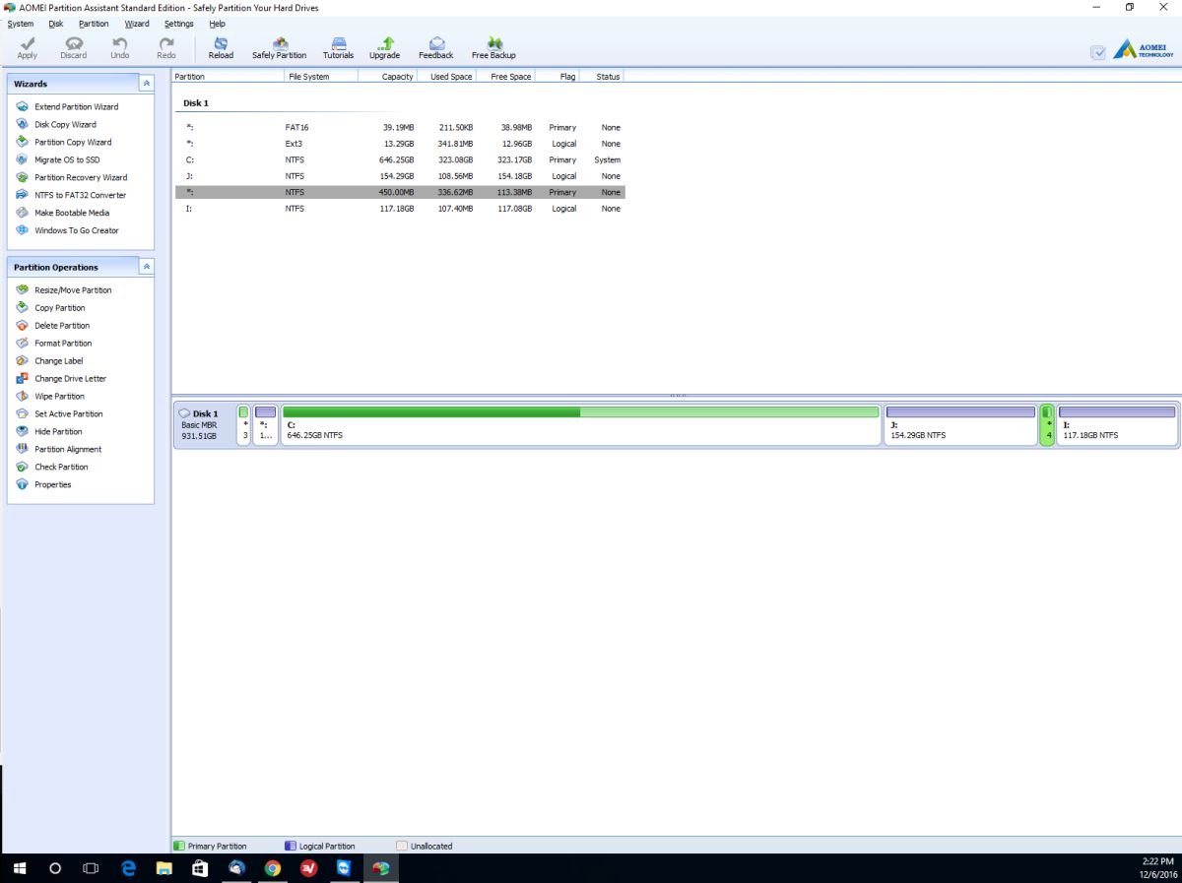Screen dimensions: 1182x883
Task: Open the Disk menu
Action: pos(56,24)
